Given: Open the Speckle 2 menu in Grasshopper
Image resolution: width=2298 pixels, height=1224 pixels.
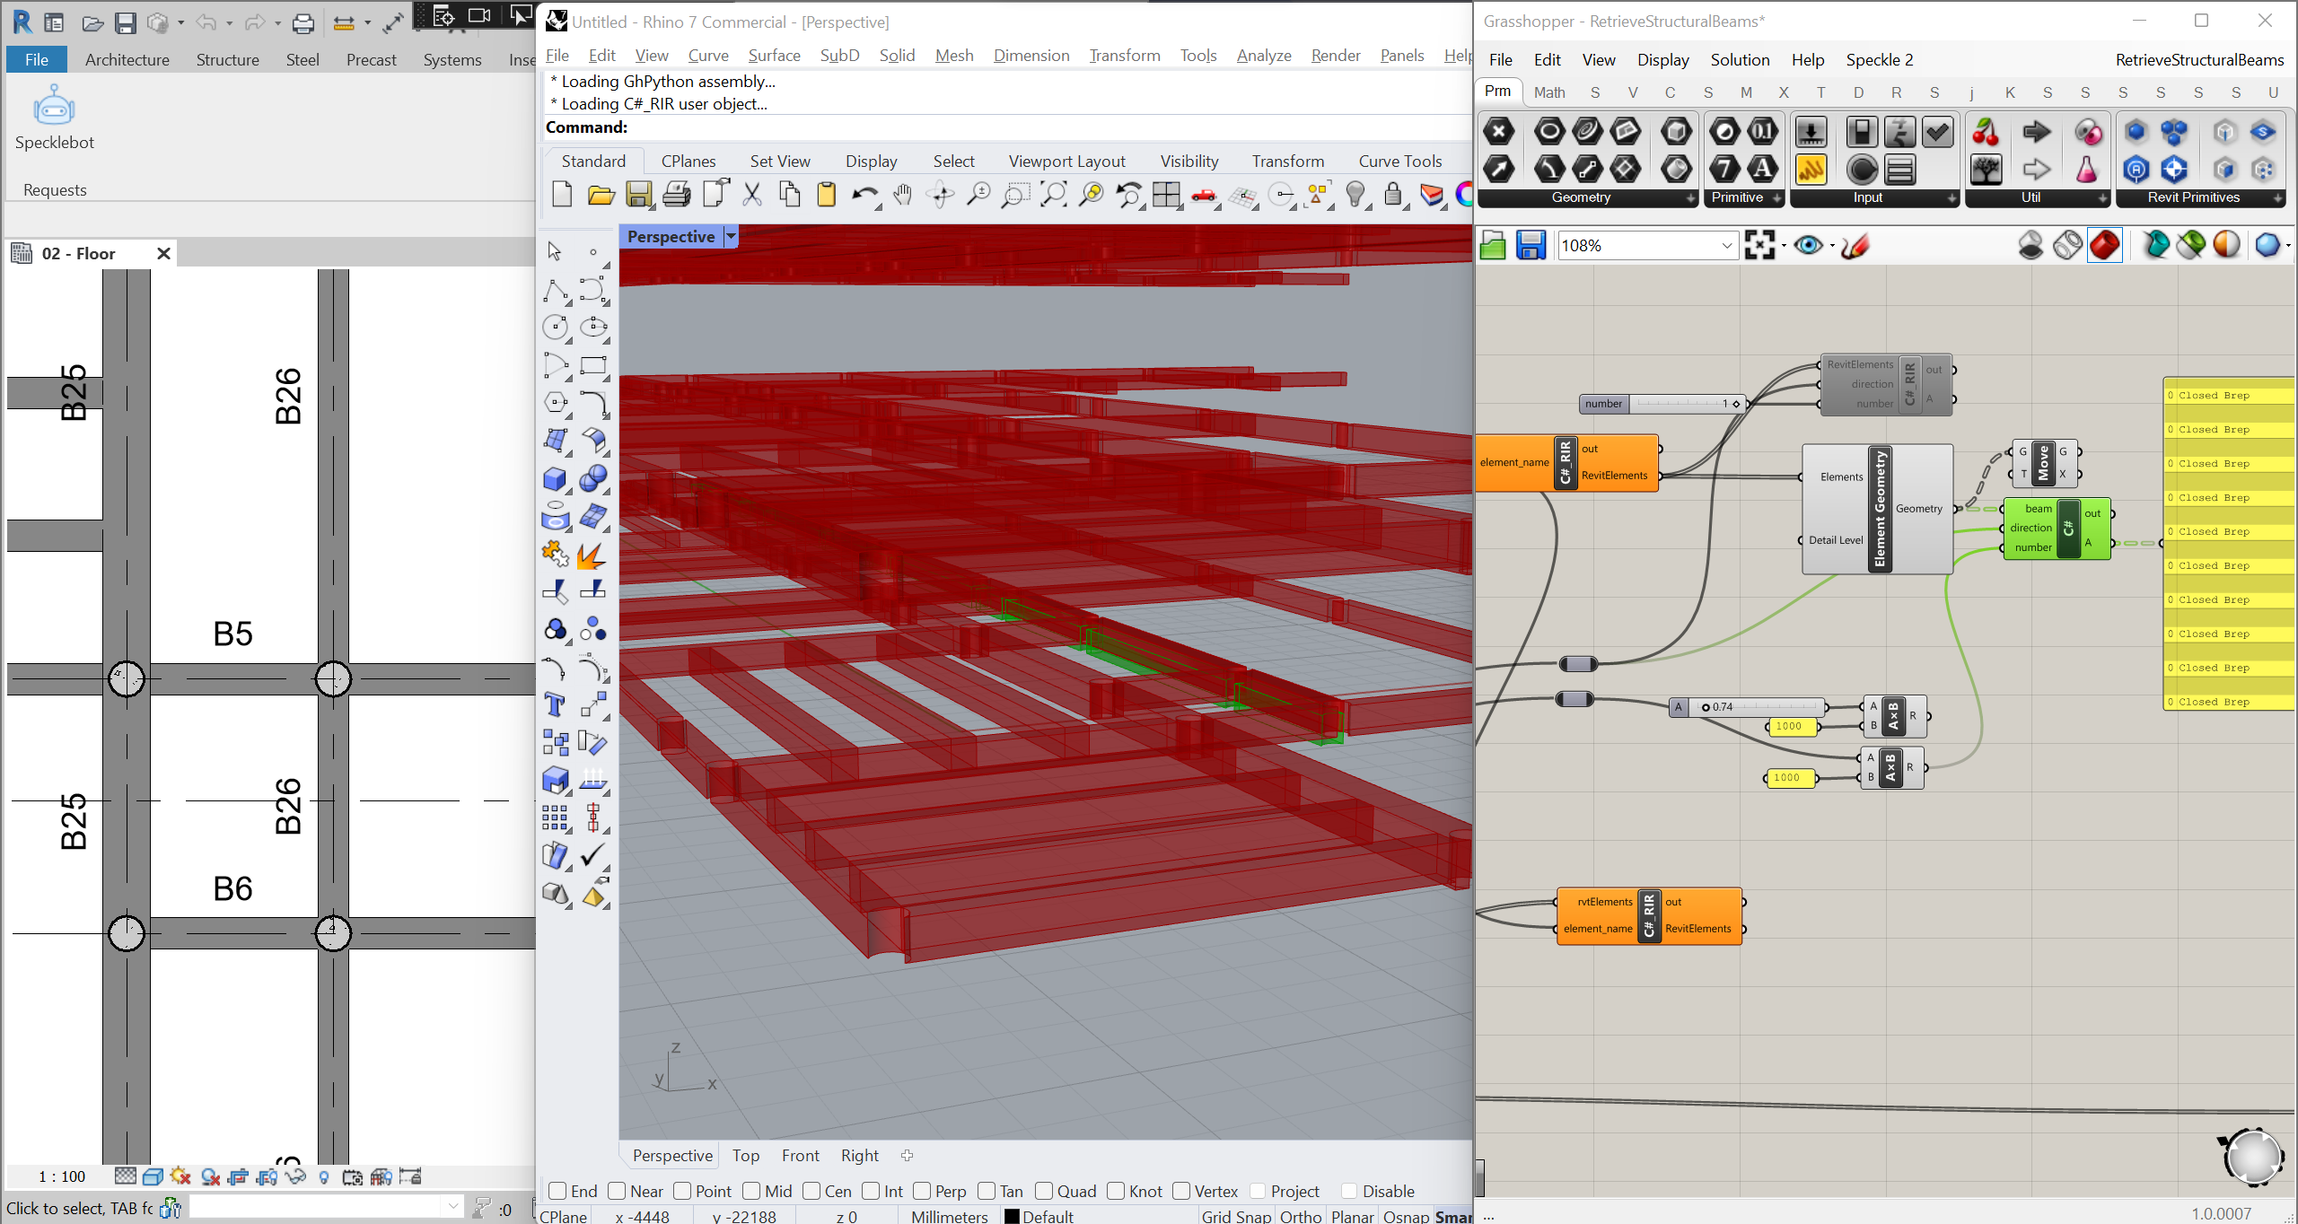Looking at the screenshot, I should 1879,60.
